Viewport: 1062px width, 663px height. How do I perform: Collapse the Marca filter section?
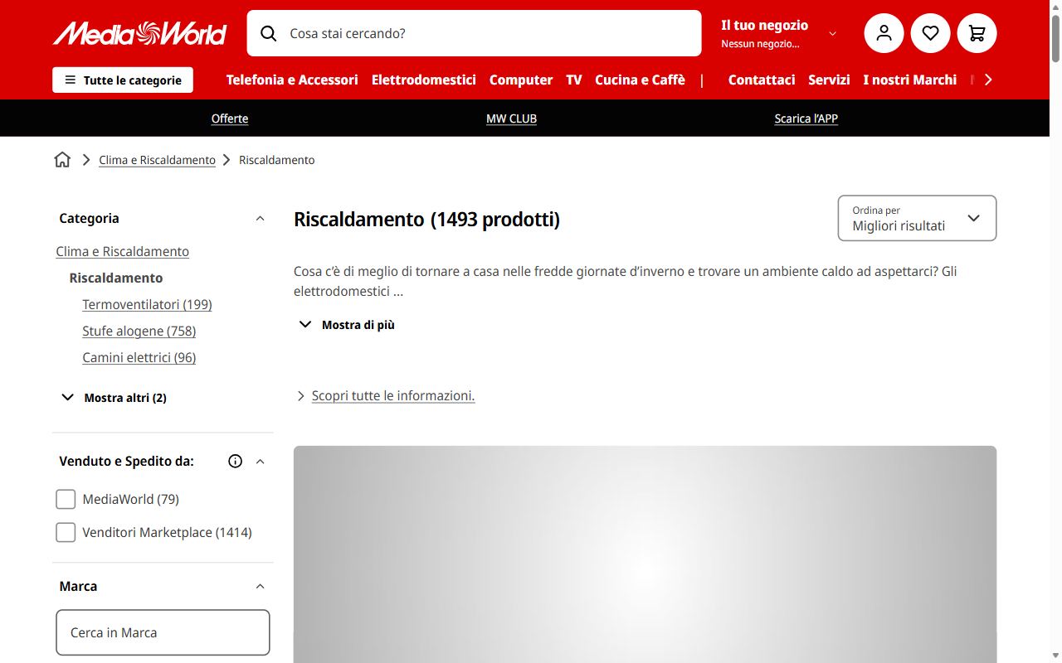[x=260, y=587]
